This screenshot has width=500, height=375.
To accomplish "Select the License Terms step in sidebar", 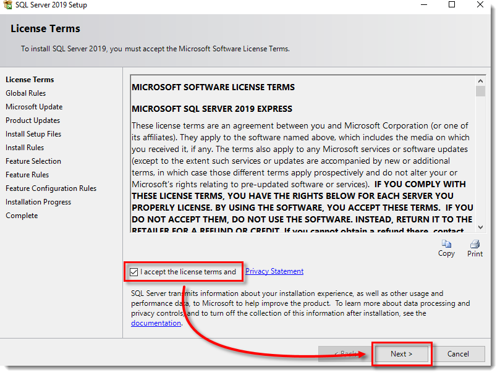I will point(30,80).
